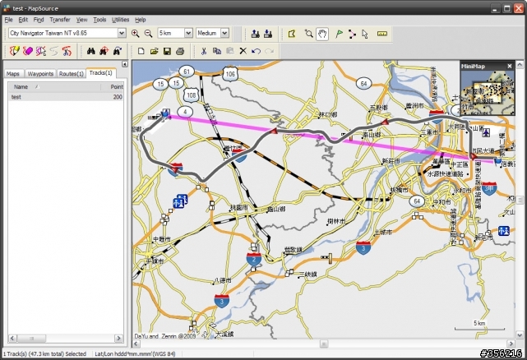Sort tracks by Name column header

(54, 87)
